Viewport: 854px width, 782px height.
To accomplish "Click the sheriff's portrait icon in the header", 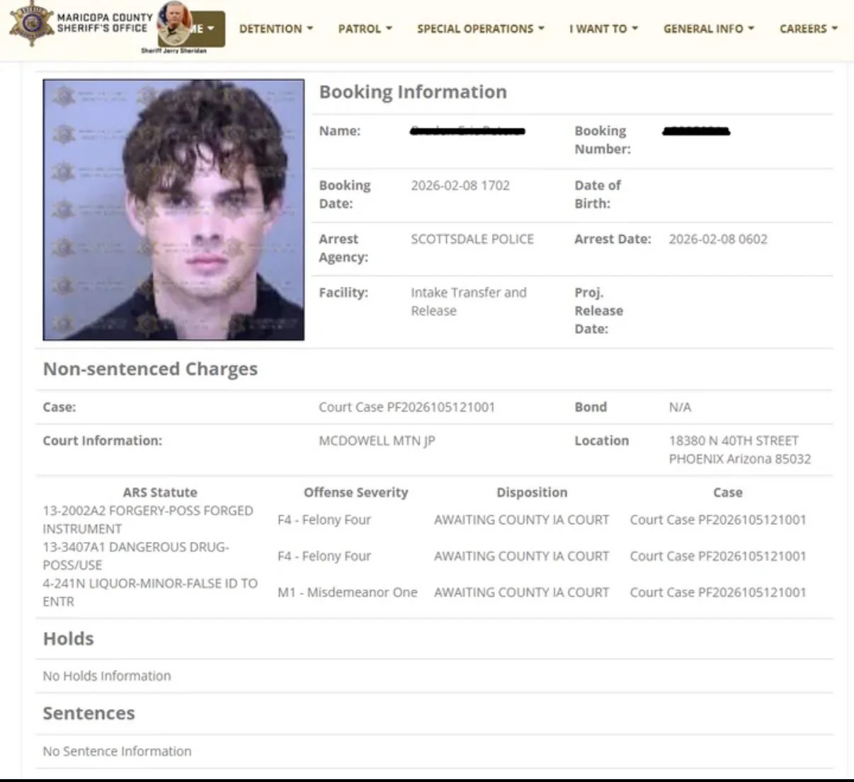I will point(174,24).
